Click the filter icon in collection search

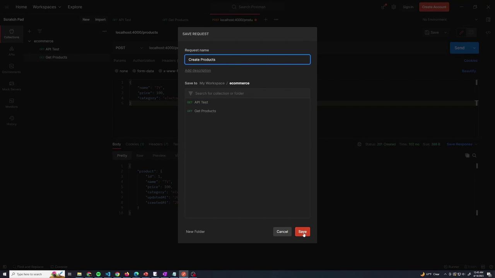190,93
